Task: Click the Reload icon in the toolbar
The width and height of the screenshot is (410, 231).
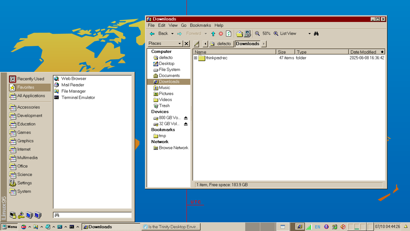Action: 229,34
